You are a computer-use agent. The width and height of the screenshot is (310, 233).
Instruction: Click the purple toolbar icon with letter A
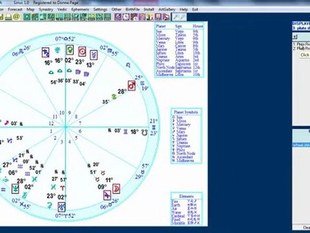(x=150, y=17)
